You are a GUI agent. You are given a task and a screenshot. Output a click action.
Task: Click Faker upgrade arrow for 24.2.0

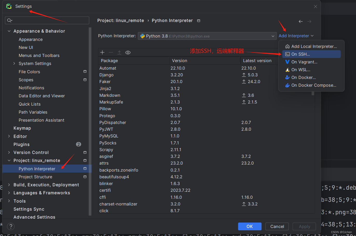(244, 82)
